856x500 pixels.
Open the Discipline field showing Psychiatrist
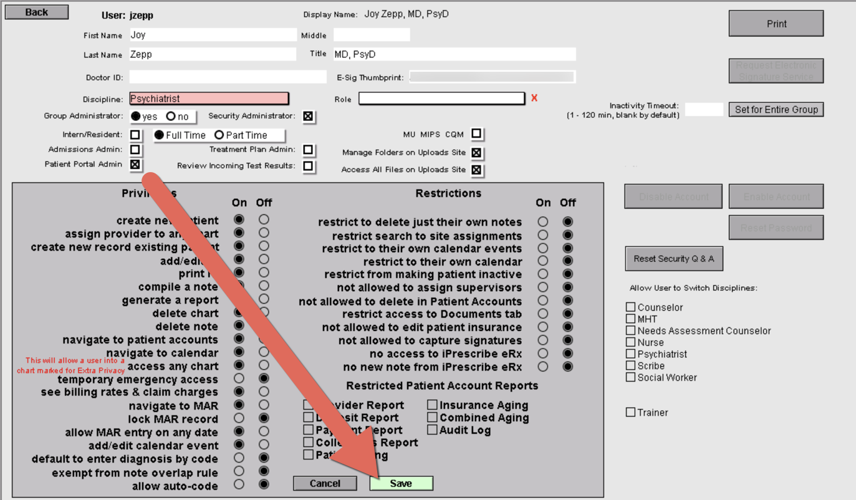click(x=209, y=99)
